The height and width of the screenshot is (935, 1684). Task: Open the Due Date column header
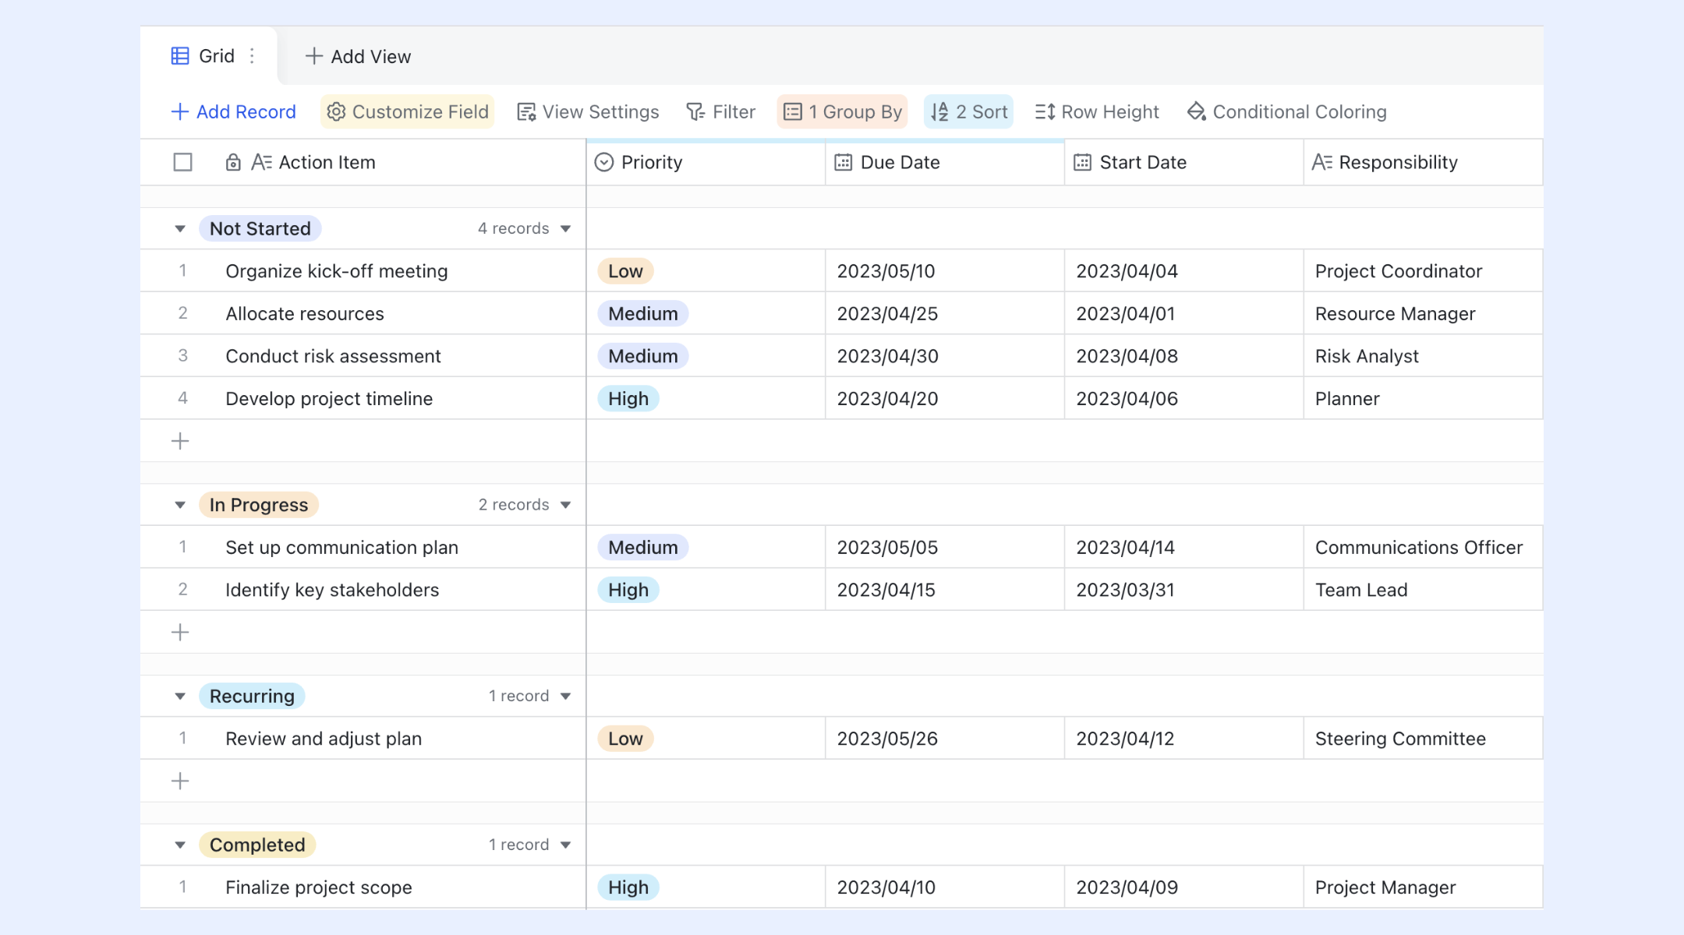click(945, 162)
